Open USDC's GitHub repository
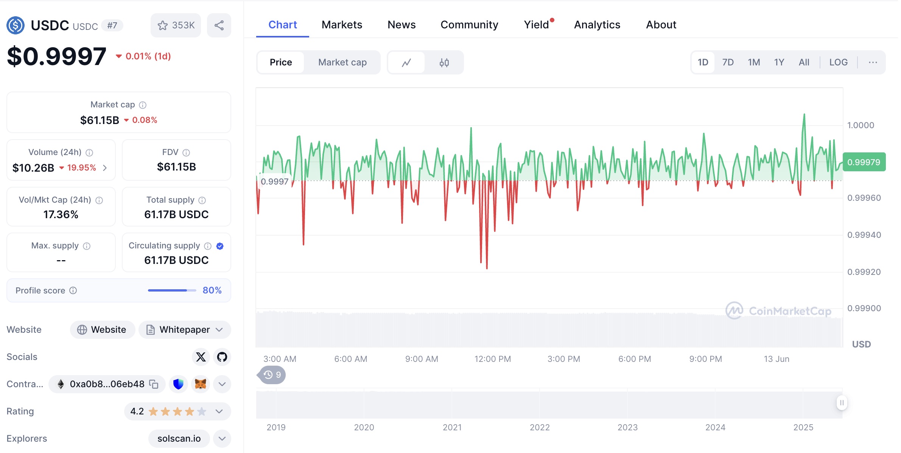This screenshot has height=453, width=901. pos(222,357)
